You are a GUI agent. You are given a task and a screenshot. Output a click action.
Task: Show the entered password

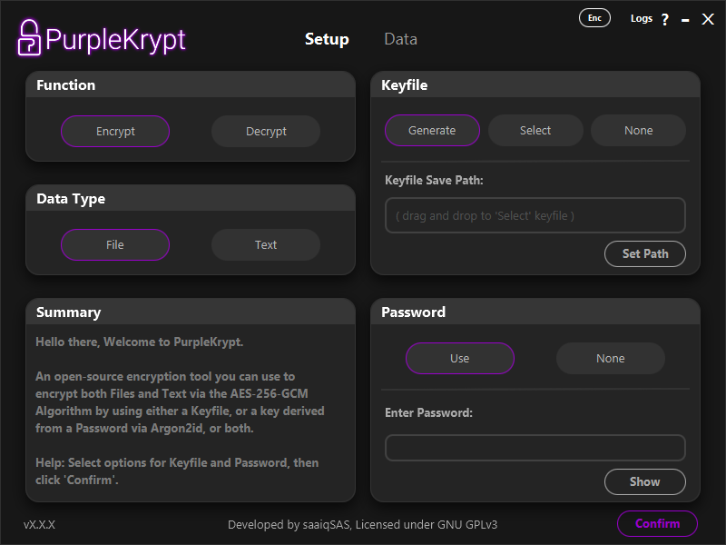(644, 482)
